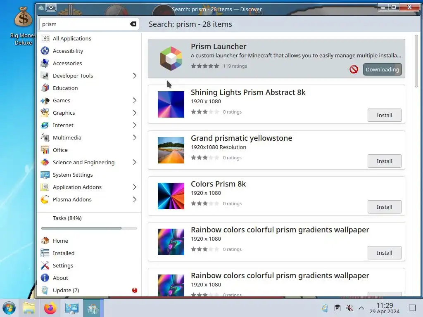Install Grand prismatic yellowstone
This screenshot has height=317, width=423.
pyautogui.click(x=385, y=161)
